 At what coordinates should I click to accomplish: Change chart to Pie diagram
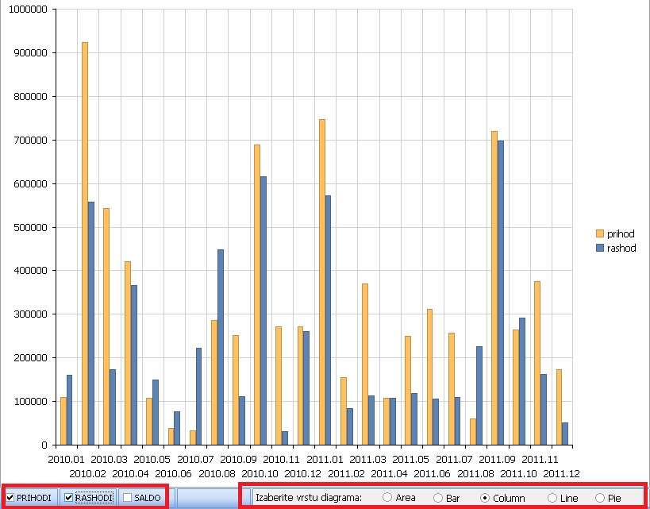click(599, 498)
